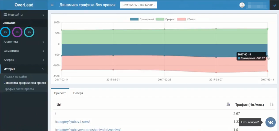Toggle Суммарный series in chart legend
Viewport: 279px width, 131px height.
142,19
